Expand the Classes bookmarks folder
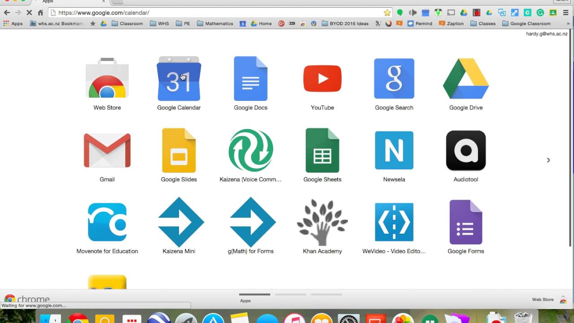The image size is (574, 323). tap(483, 23)
